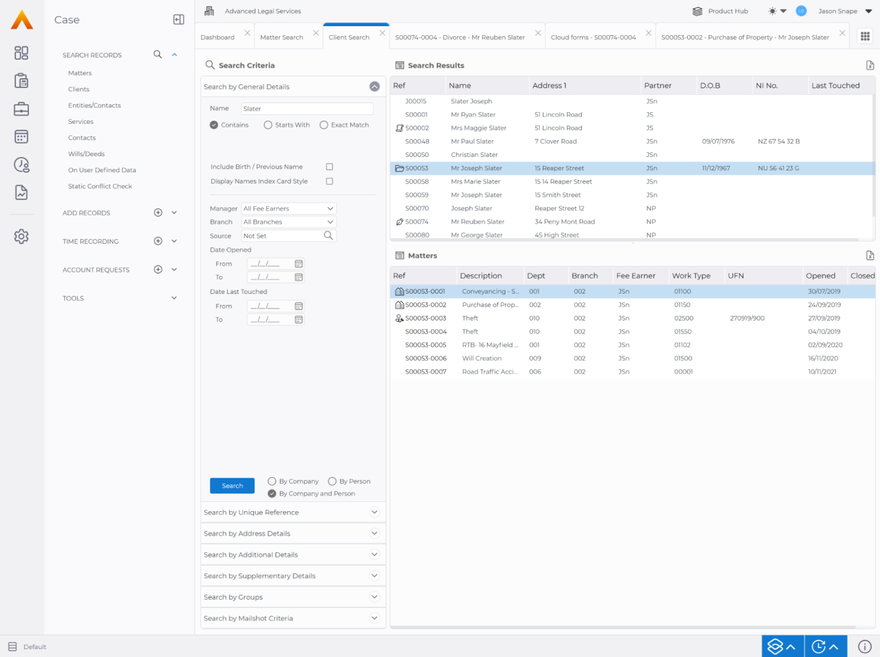
Task: Click the Name input field containing Slater
Action: pyautogui.click(x=306, y=109)
